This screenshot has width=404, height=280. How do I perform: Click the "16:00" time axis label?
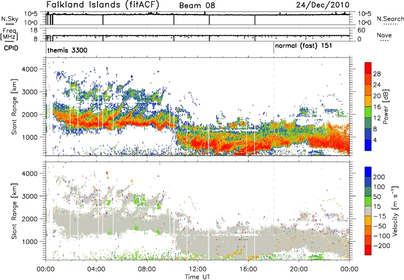click(x=248, y=269)
